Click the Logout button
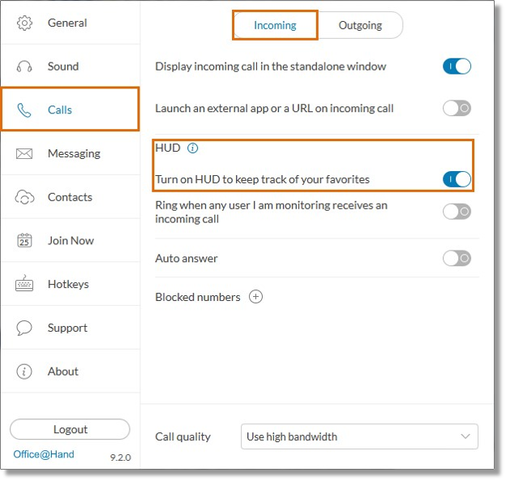Image resolution: width=506 pixels, height=481 pixels. point(70,429)
